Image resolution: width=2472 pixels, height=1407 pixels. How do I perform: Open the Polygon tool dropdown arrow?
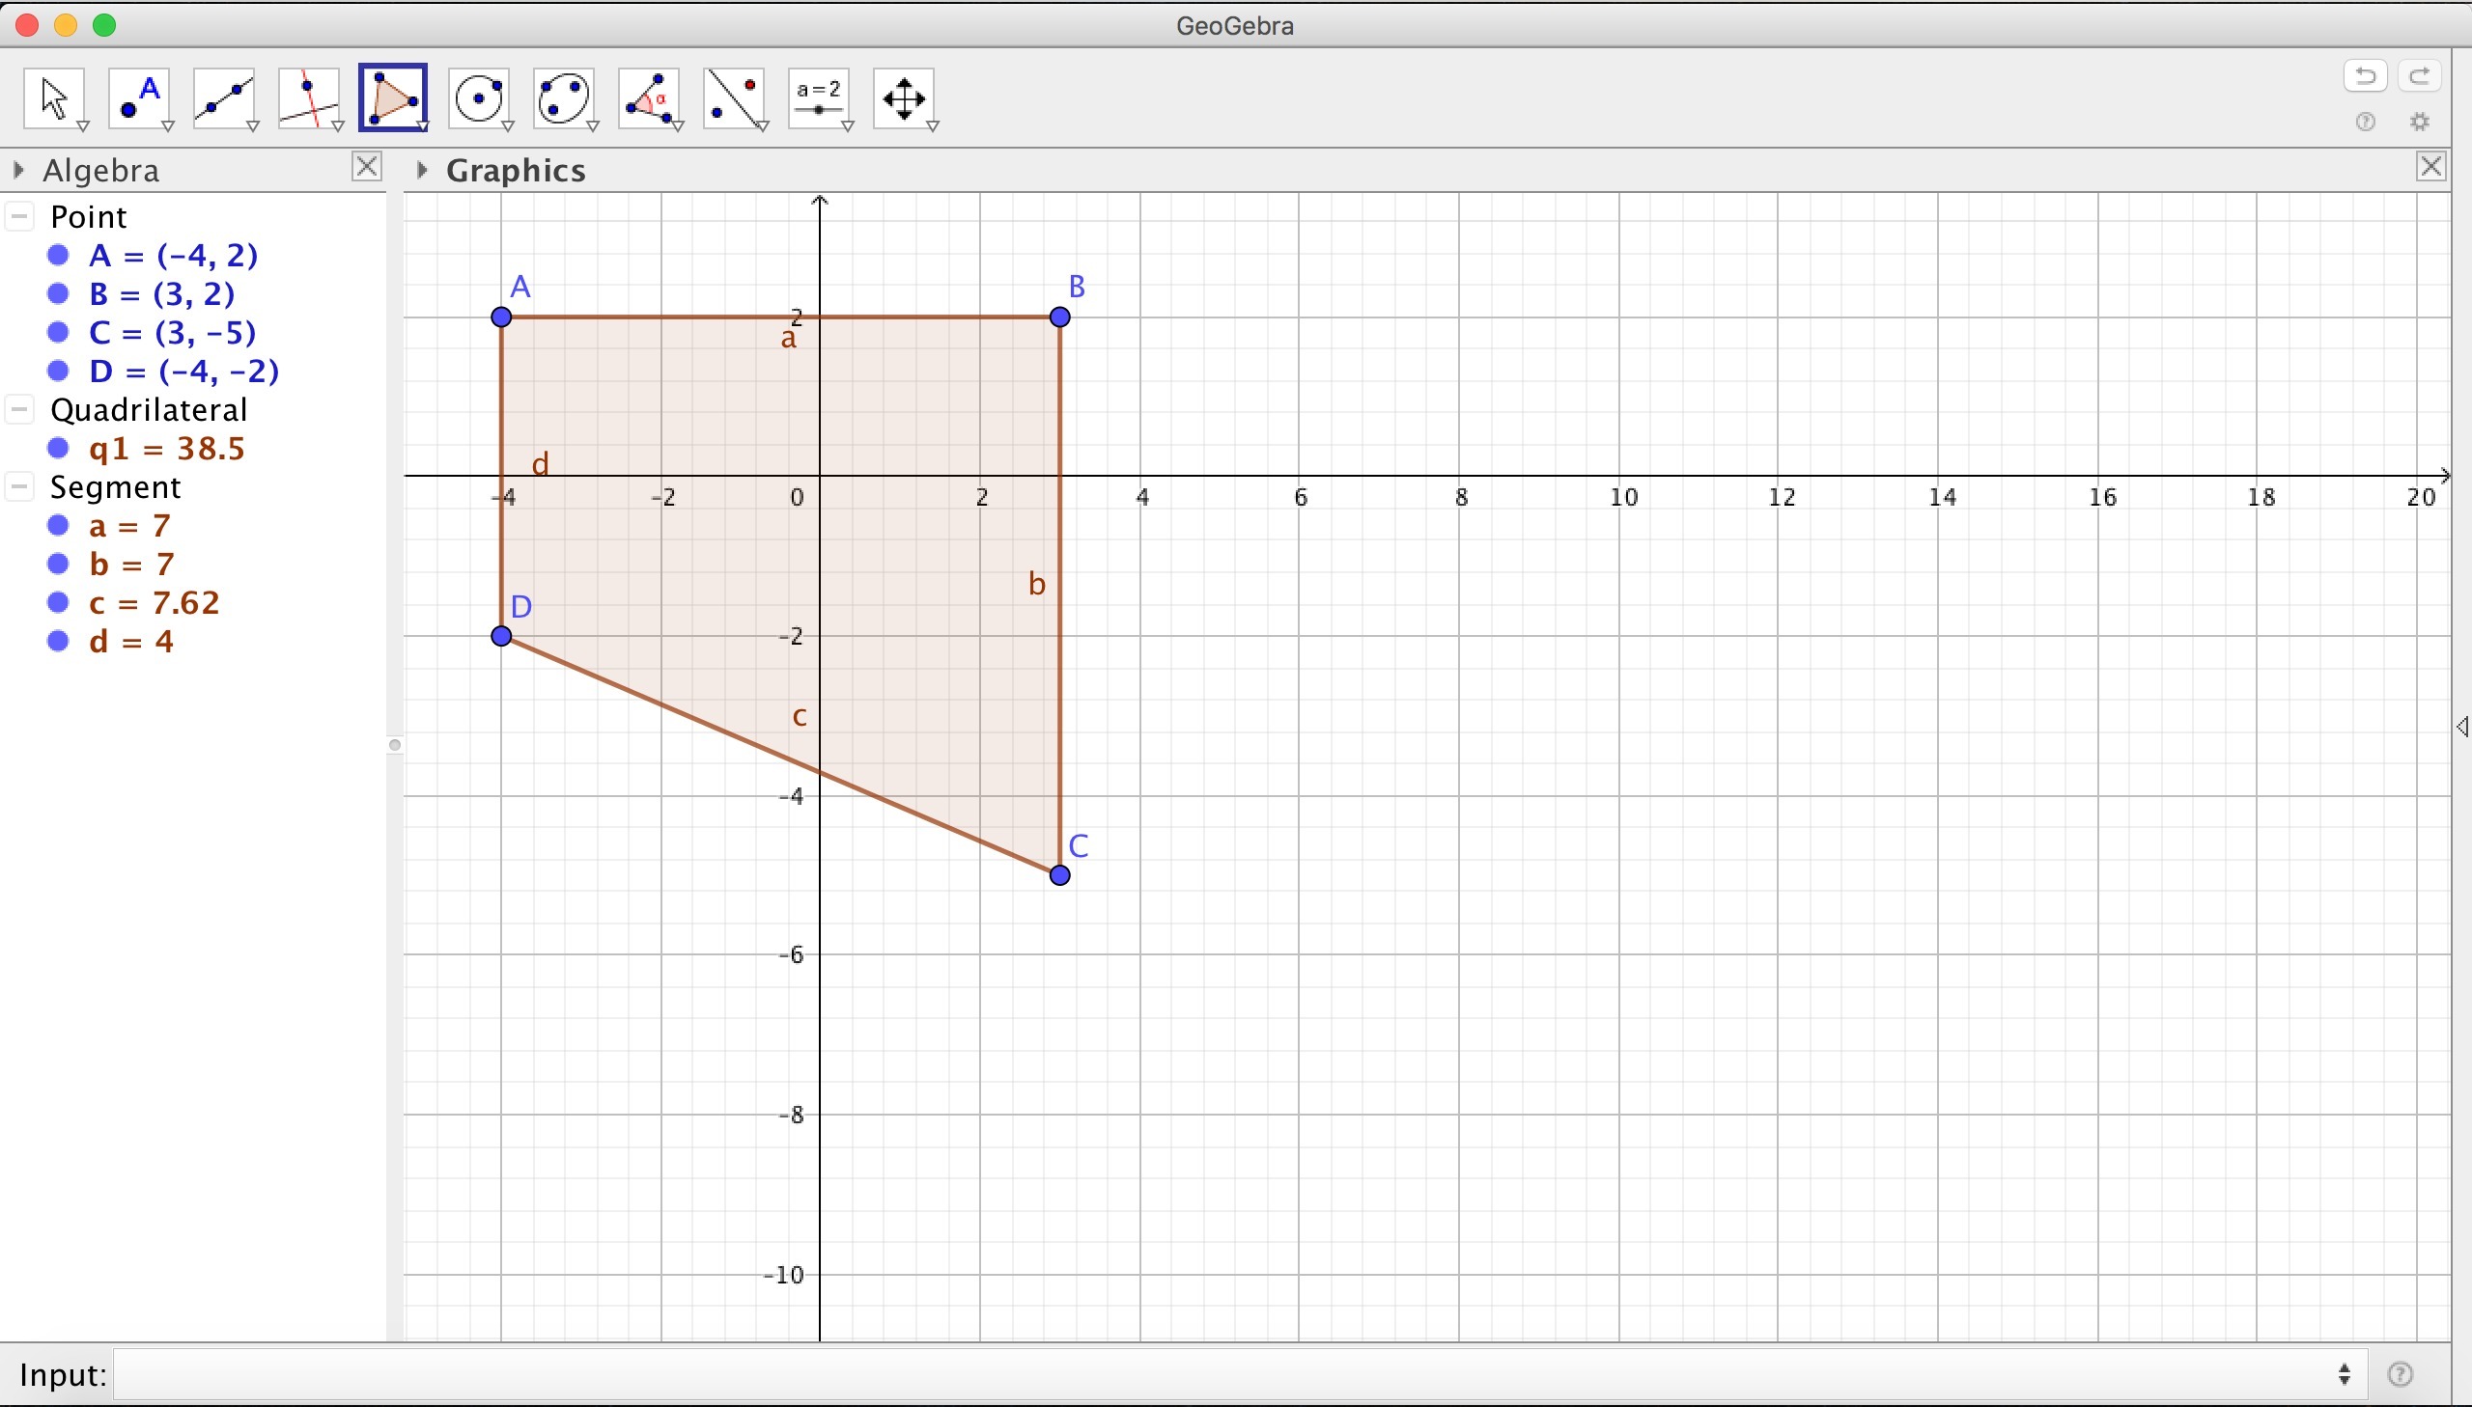coord(423,125)
